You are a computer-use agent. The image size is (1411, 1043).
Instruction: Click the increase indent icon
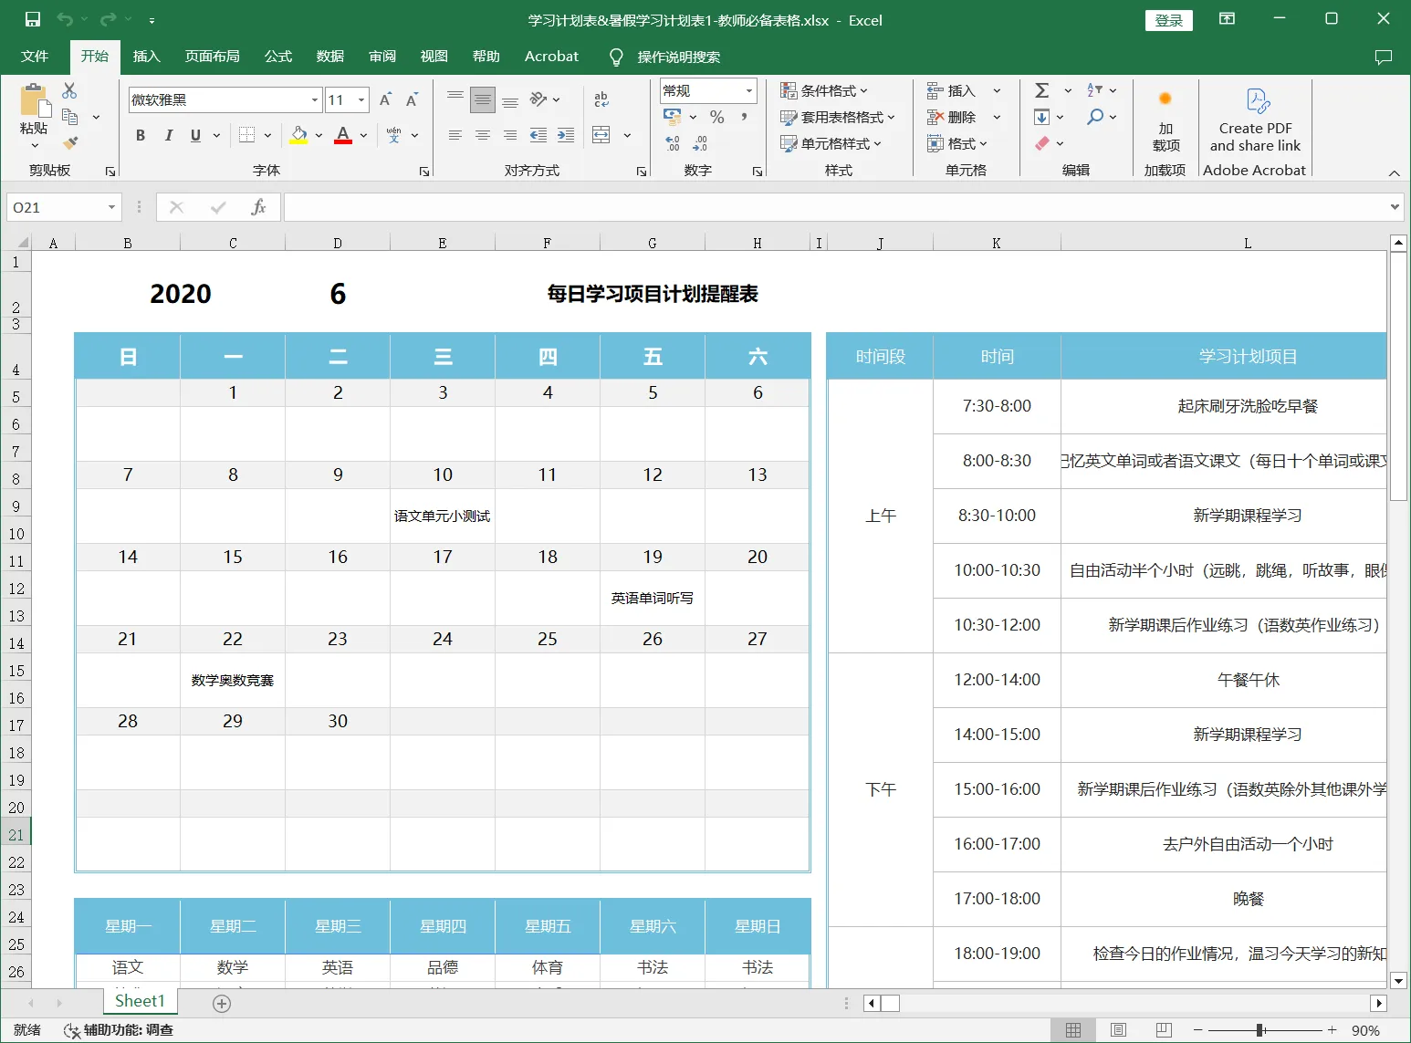(566, 135)
